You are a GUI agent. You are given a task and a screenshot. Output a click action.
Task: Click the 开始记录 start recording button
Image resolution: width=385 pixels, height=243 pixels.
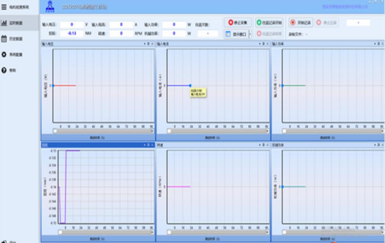tap(301, 22)
